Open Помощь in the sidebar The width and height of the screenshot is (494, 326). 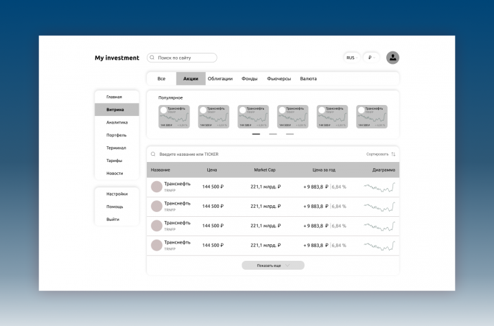(117, 207)
